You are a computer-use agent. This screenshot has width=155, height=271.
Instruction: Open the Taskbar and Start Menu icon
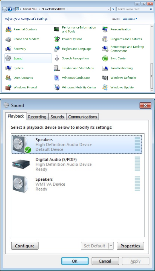coord(57,68)
